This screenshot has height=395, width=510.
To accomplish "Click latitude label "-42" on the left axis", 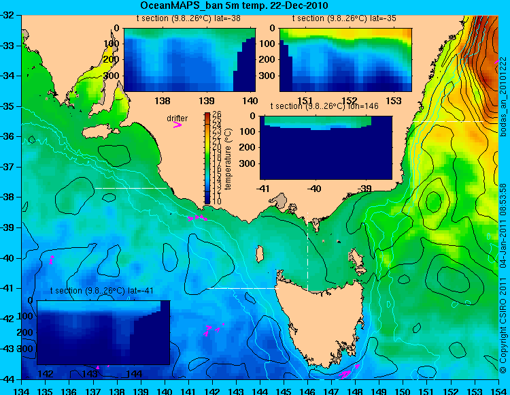I will click(x=7, y=319).
